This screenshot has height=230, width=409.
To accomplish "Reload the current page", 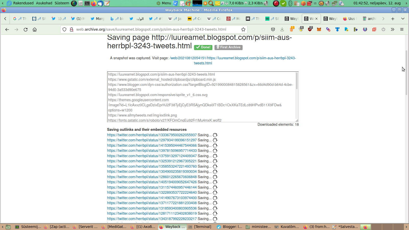I will (x=26, y=29).
